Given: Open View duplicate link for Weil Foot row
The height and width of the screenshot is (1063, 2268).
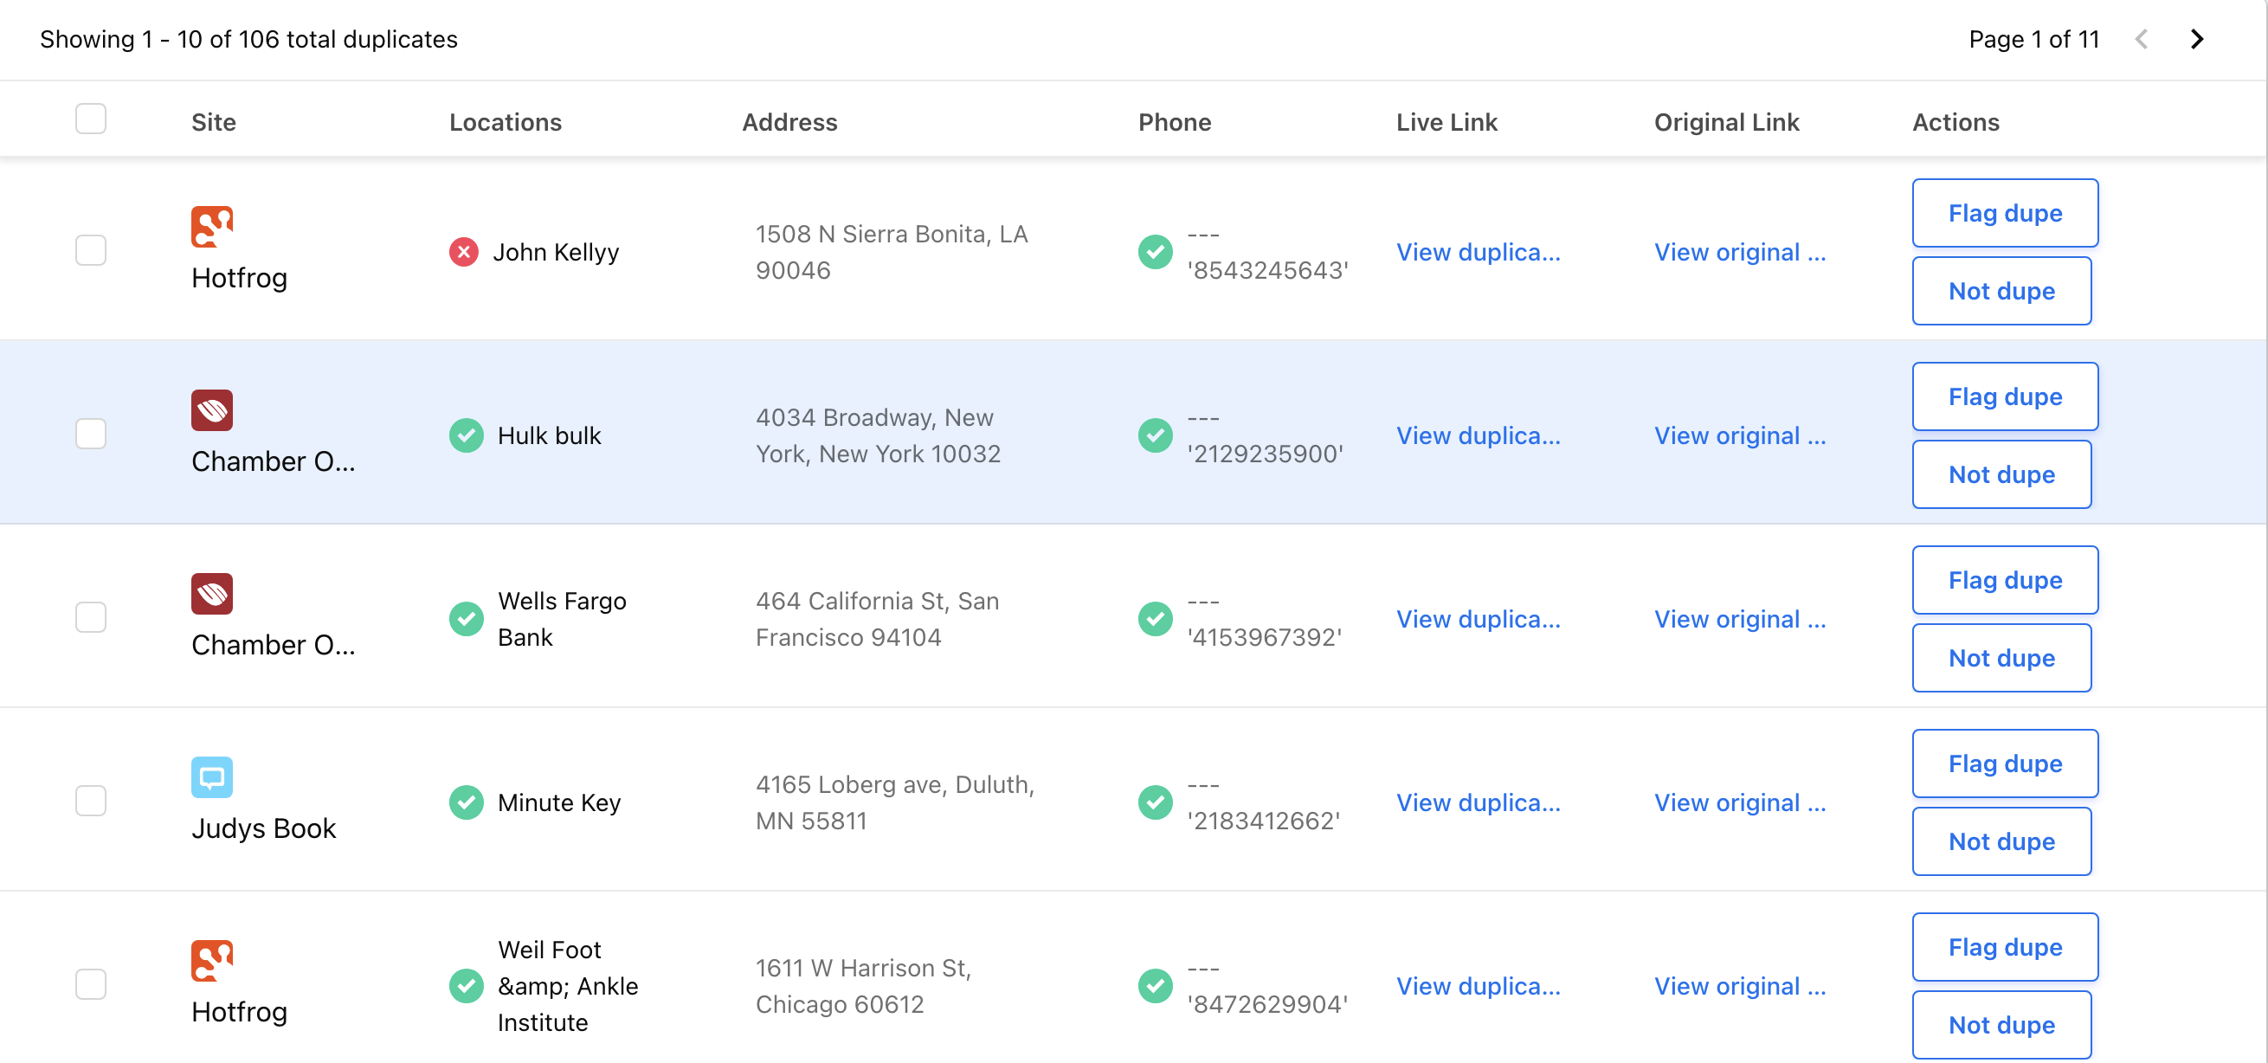Looking at the screenshot, I should (x=1479, y=986).
